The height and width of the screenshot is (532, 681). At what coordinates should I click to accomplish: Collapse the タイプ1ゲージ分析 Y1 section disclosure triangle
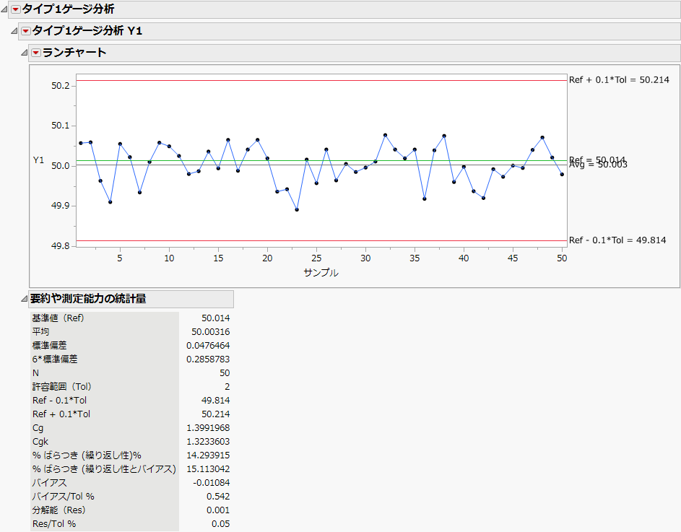14,31
